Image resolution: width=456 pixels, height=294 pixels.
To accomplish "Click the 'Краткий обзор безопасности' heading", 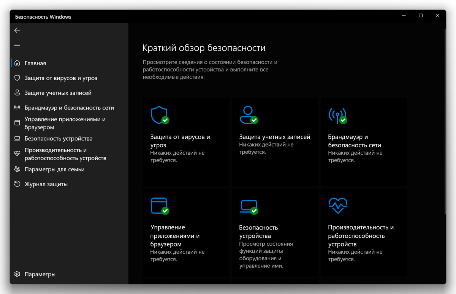I will 204,48.
